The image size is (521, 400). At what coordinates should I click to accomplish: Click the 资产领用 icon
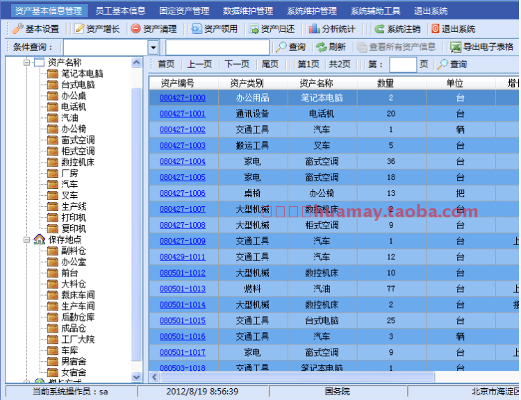(197, 29)
